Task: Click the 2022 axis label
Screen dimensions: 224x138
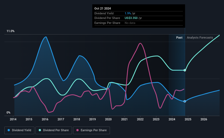Action: click(140, 119)
